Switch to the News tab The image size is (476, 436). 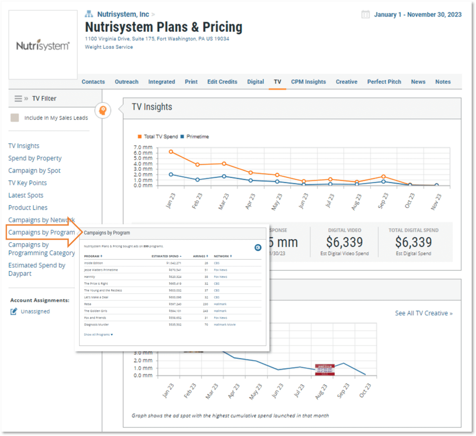tap(418, 82)
